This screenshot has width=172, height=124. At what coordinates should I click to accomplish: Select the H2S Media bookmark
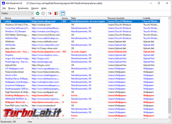pos(80,35)
